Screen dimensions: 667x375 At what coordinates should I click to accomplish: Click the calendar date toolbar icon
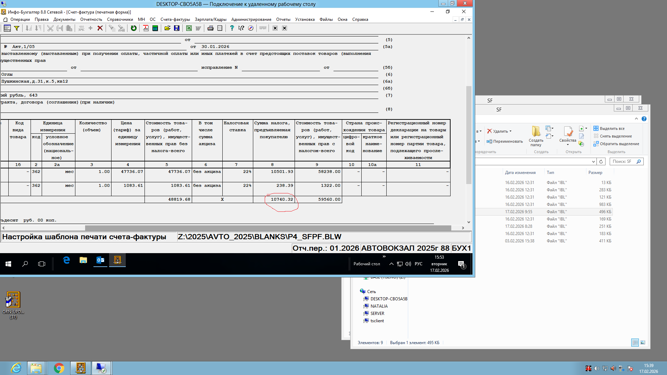[146, 28]
